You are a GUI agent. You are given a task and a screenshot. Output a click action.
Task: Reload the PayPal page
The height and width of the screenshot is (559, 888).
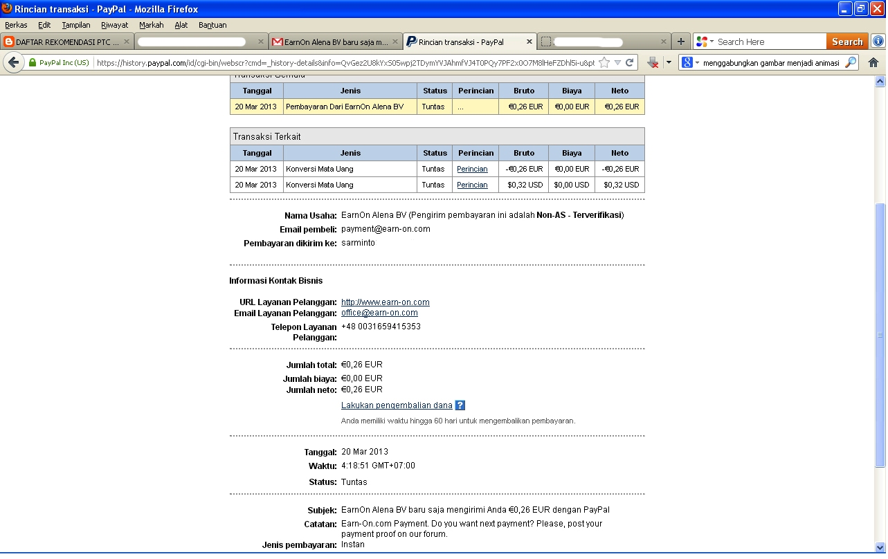coord(629,62)
